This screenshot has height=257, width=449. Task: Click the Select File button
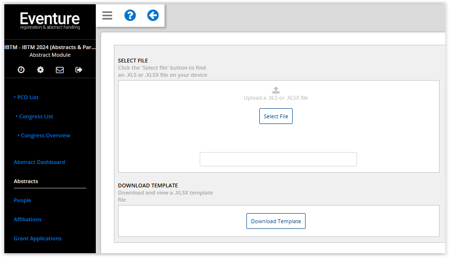[276, 116]
